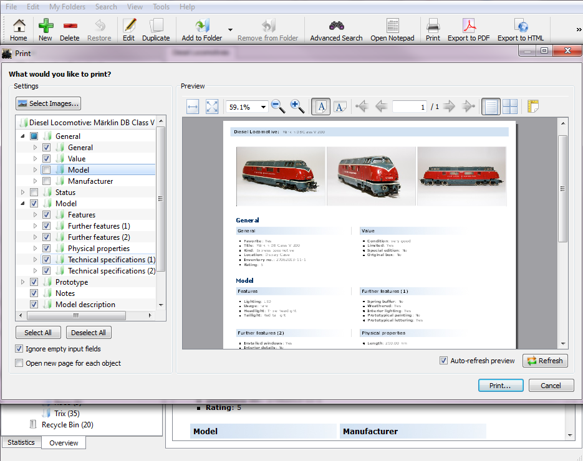Go to previous preview page
Image resolution: width=583 pixels, height=461 pixels.
point(381,107)
